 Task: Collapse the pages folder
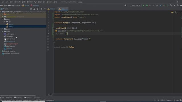(2, 19)
